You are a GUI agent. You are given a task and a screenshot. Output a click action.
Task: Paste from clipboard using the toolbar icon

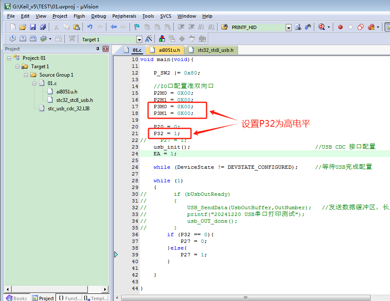coord(77,27)
